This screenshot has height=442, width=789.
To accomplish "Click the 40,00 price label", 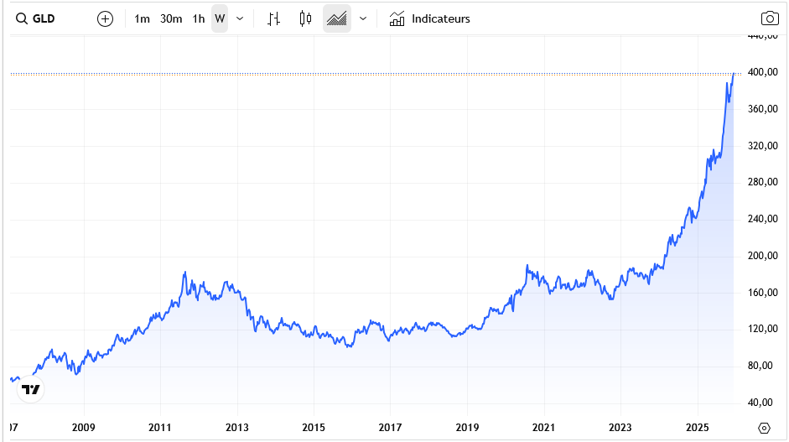I will point(760,403).
